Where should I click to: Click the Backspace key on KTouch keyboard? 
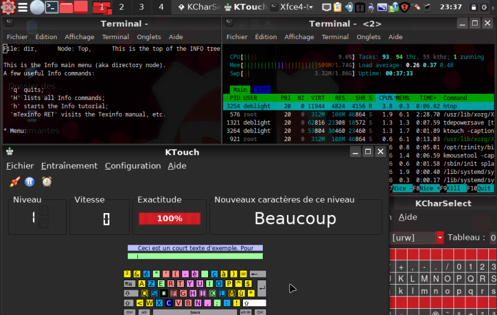pyautogui.click(x=258, y=274)
